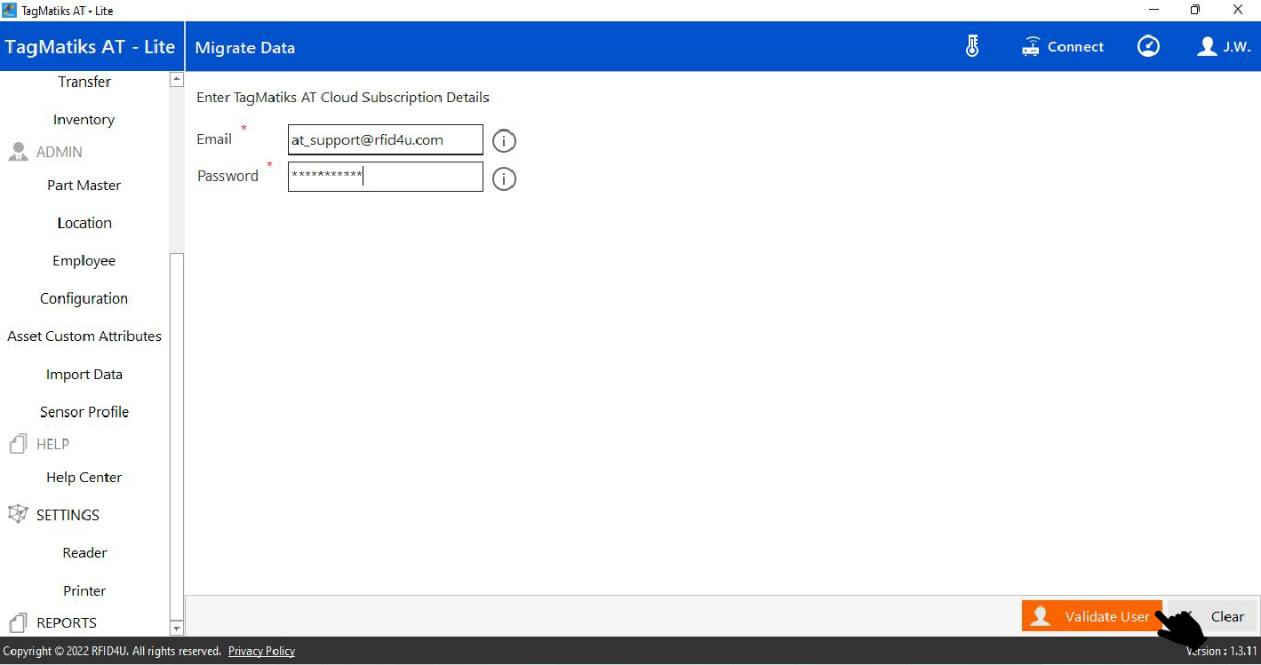Viewport: 1261px width, 665px height.
Task: Click the info icon beside Email field
Action: pos(504,141)
